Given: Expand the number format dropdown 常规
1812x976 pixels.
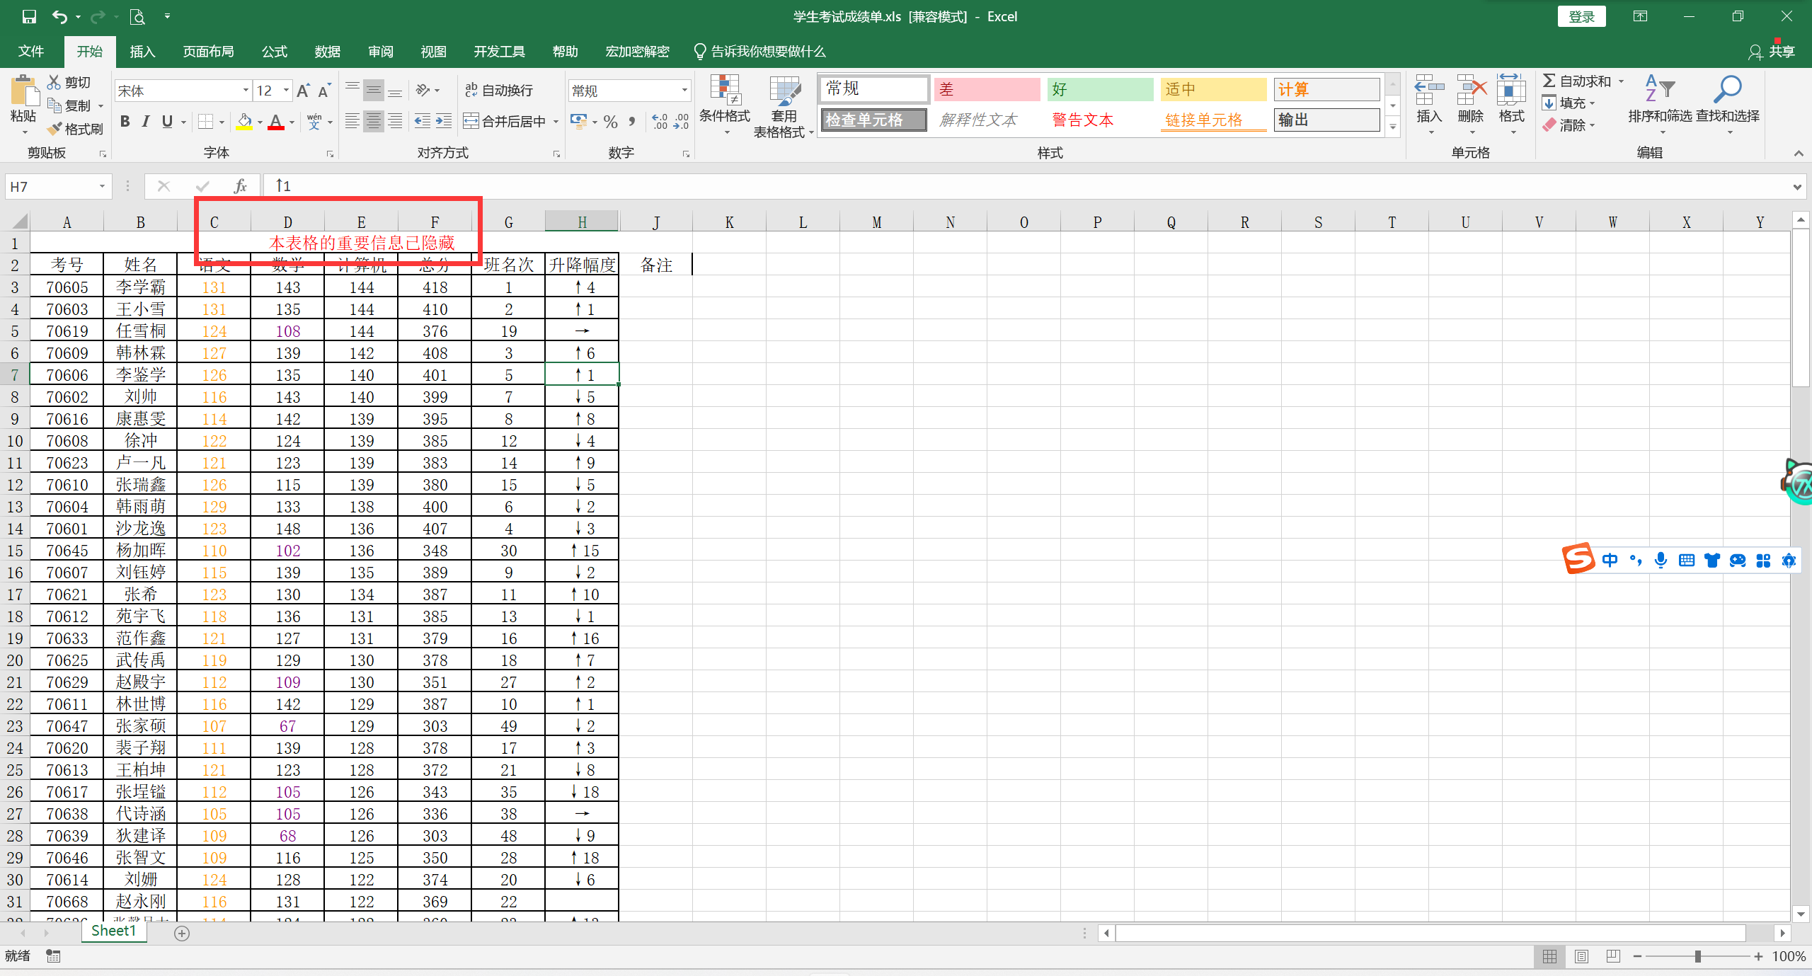Looking at the screenshot, I should click(684, 90).
